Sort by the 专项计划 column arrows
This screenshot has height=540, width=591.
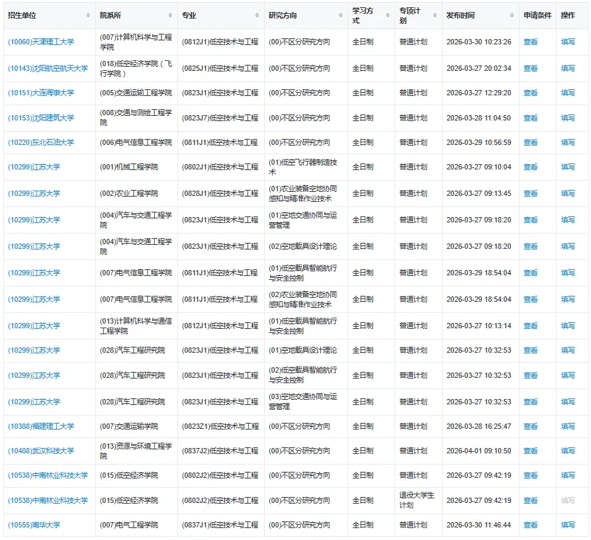pos(435,15)
